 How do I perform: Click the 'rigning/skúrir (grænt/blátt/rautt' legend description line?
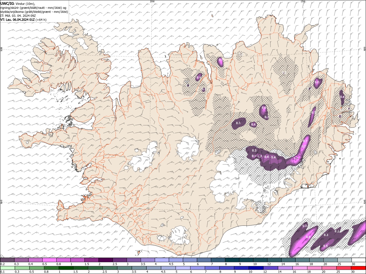pos(33,8)
